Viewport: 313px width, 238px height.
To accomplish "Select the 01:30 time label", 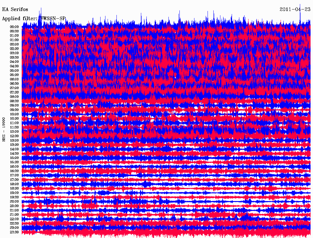I will point(14,40).
